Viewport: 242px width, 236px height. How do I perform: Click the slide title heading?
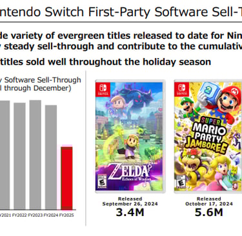click(121, 12)
